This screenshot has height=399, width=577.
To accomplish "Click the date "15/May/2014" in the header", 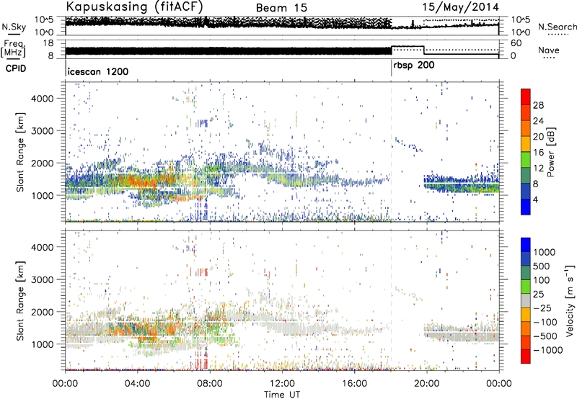I will [x=460, y=7].
